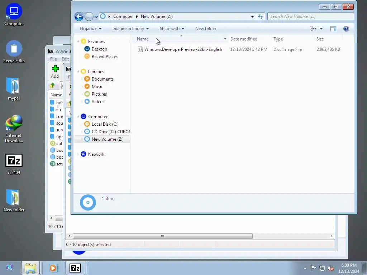Open the Edit menu in the 7-Zip window

click(65, 59)
